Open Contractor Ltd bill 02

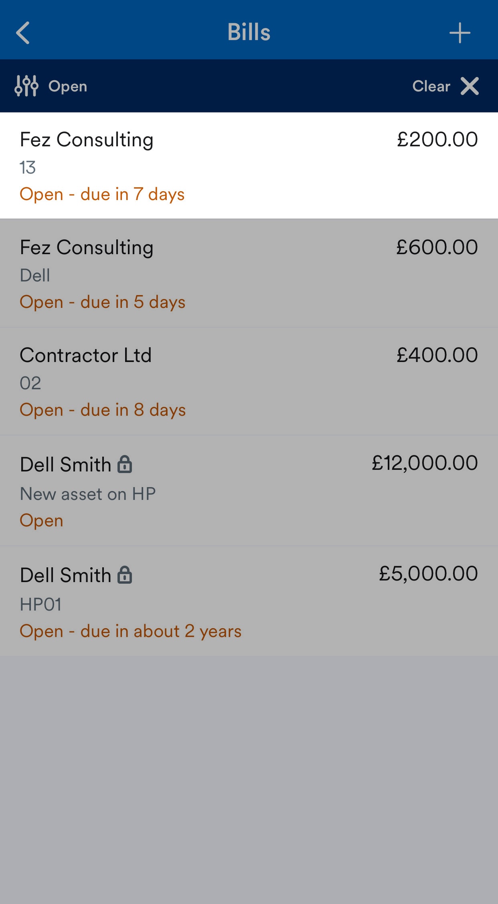coord(249,381)
